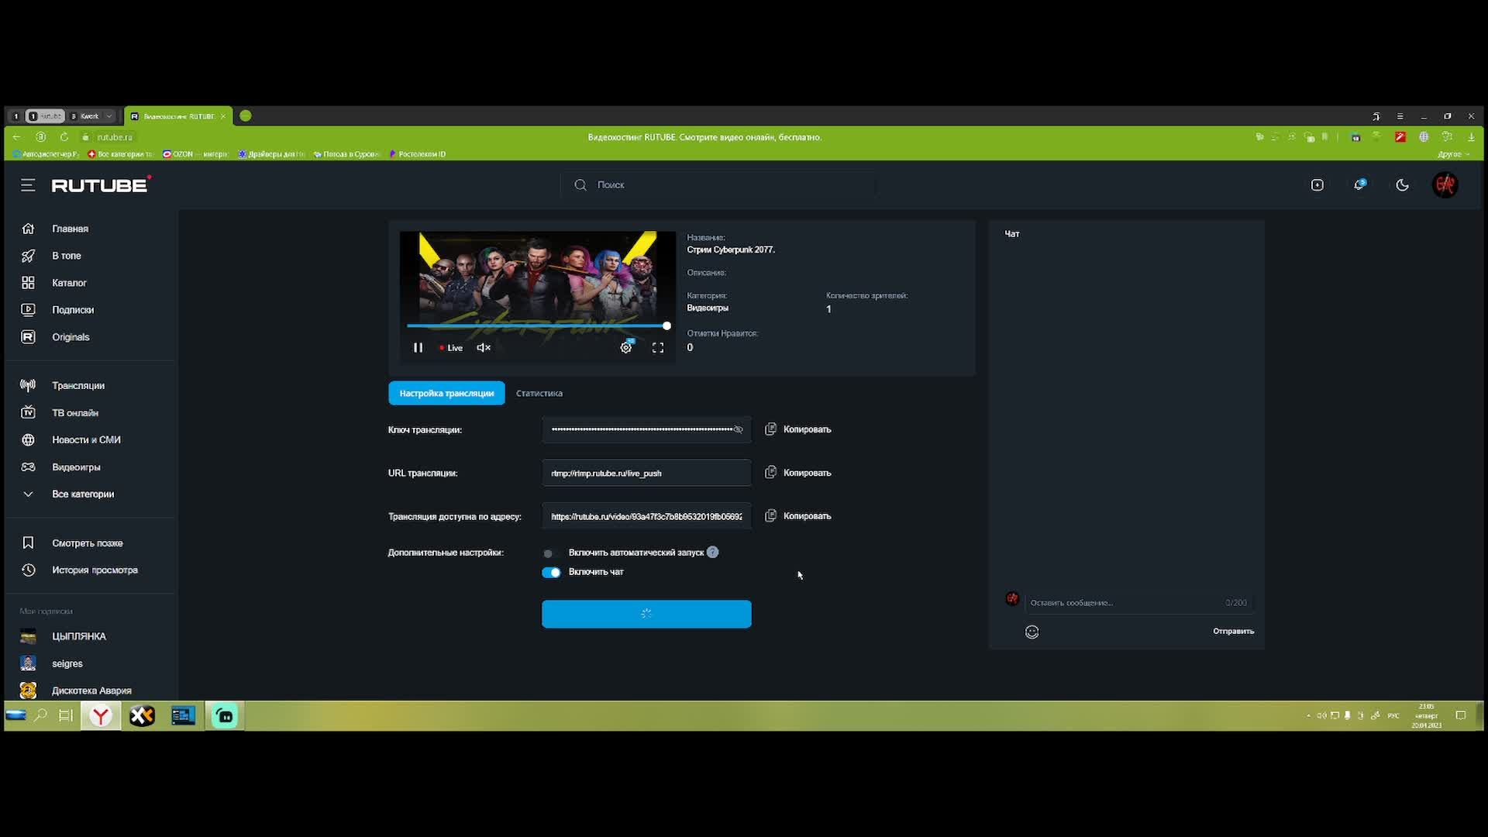Toggle Включить чат switch
This screenshot has width=1488, height=837.
pyautogui.click(x=551, y=573)
